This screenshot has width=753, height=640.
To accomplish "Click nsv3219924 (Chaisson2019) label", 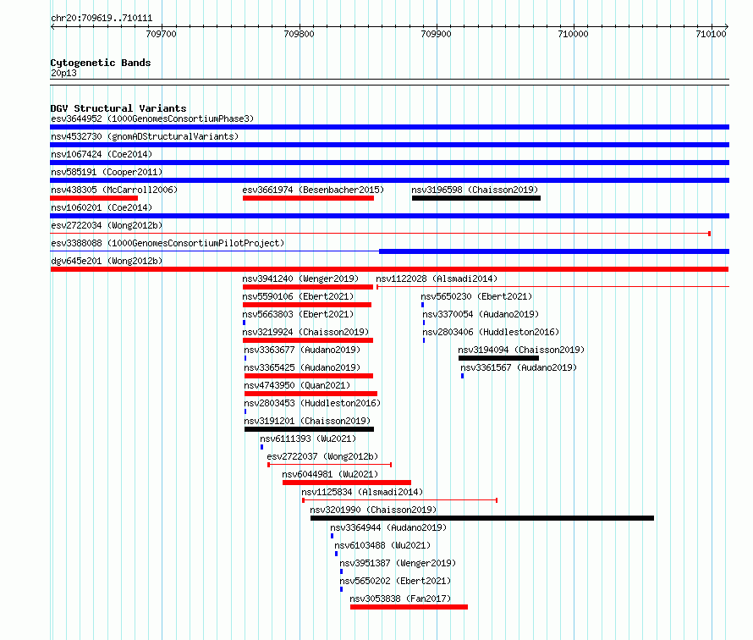I will pyautogui.click(x=305, y=332).
